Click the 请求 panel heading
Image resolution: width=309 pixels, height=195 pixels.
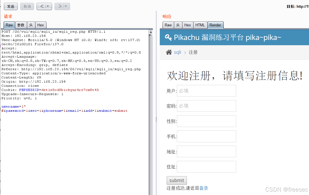[8, 16]
